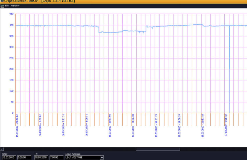
Task: Expand the Select measure dropdown arrow
Action: (102, 157)
